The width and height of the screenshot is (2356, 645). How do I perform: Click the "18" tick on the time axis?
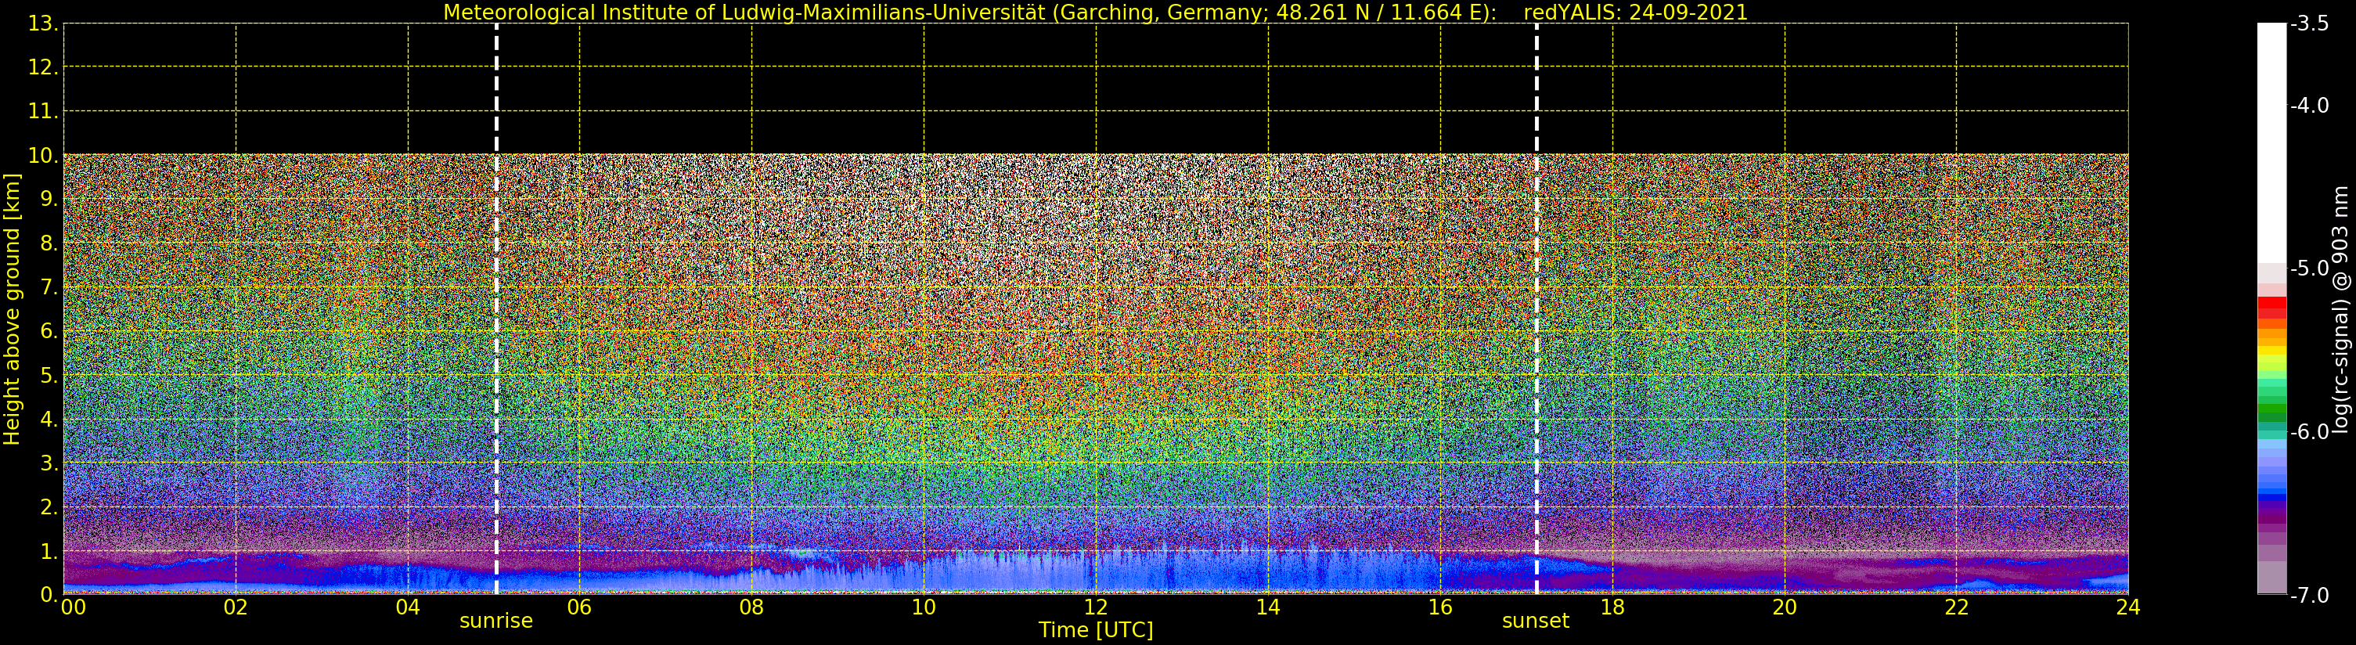[x=1612, y=607]
